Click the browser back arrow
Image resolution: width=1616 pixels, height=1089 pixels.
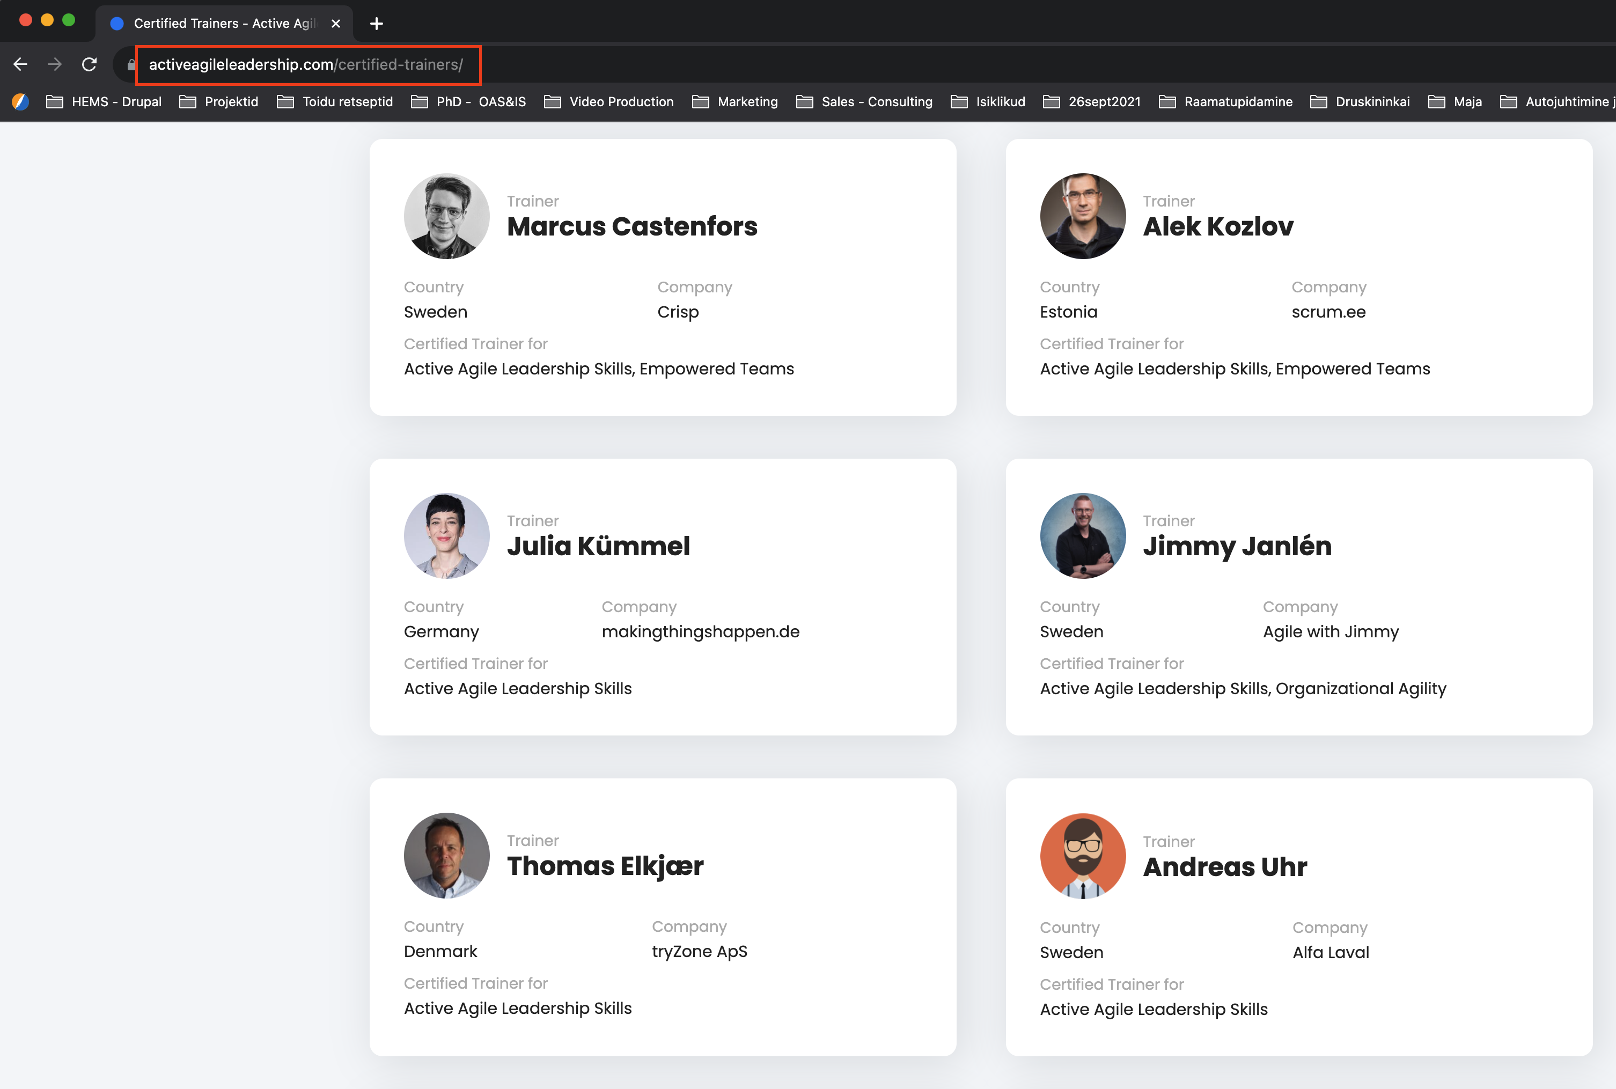coord(20,64)
